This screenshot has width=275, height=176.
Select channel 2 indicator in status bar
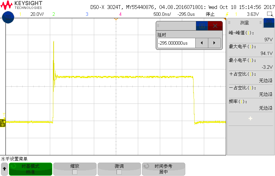[x=54, y=14]
